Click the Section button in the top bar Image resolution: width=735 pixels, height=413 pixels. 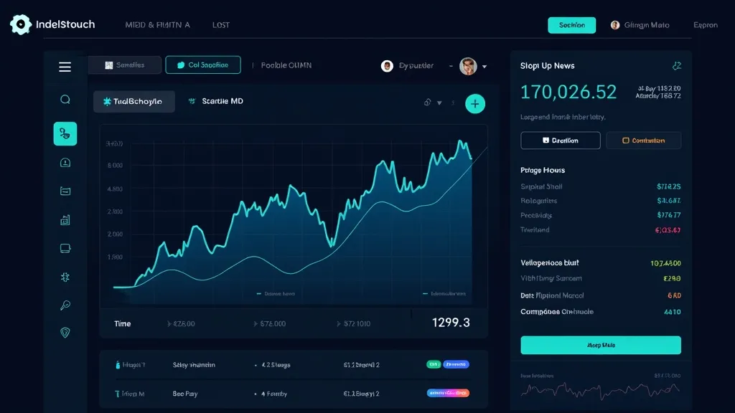(571, 24)
